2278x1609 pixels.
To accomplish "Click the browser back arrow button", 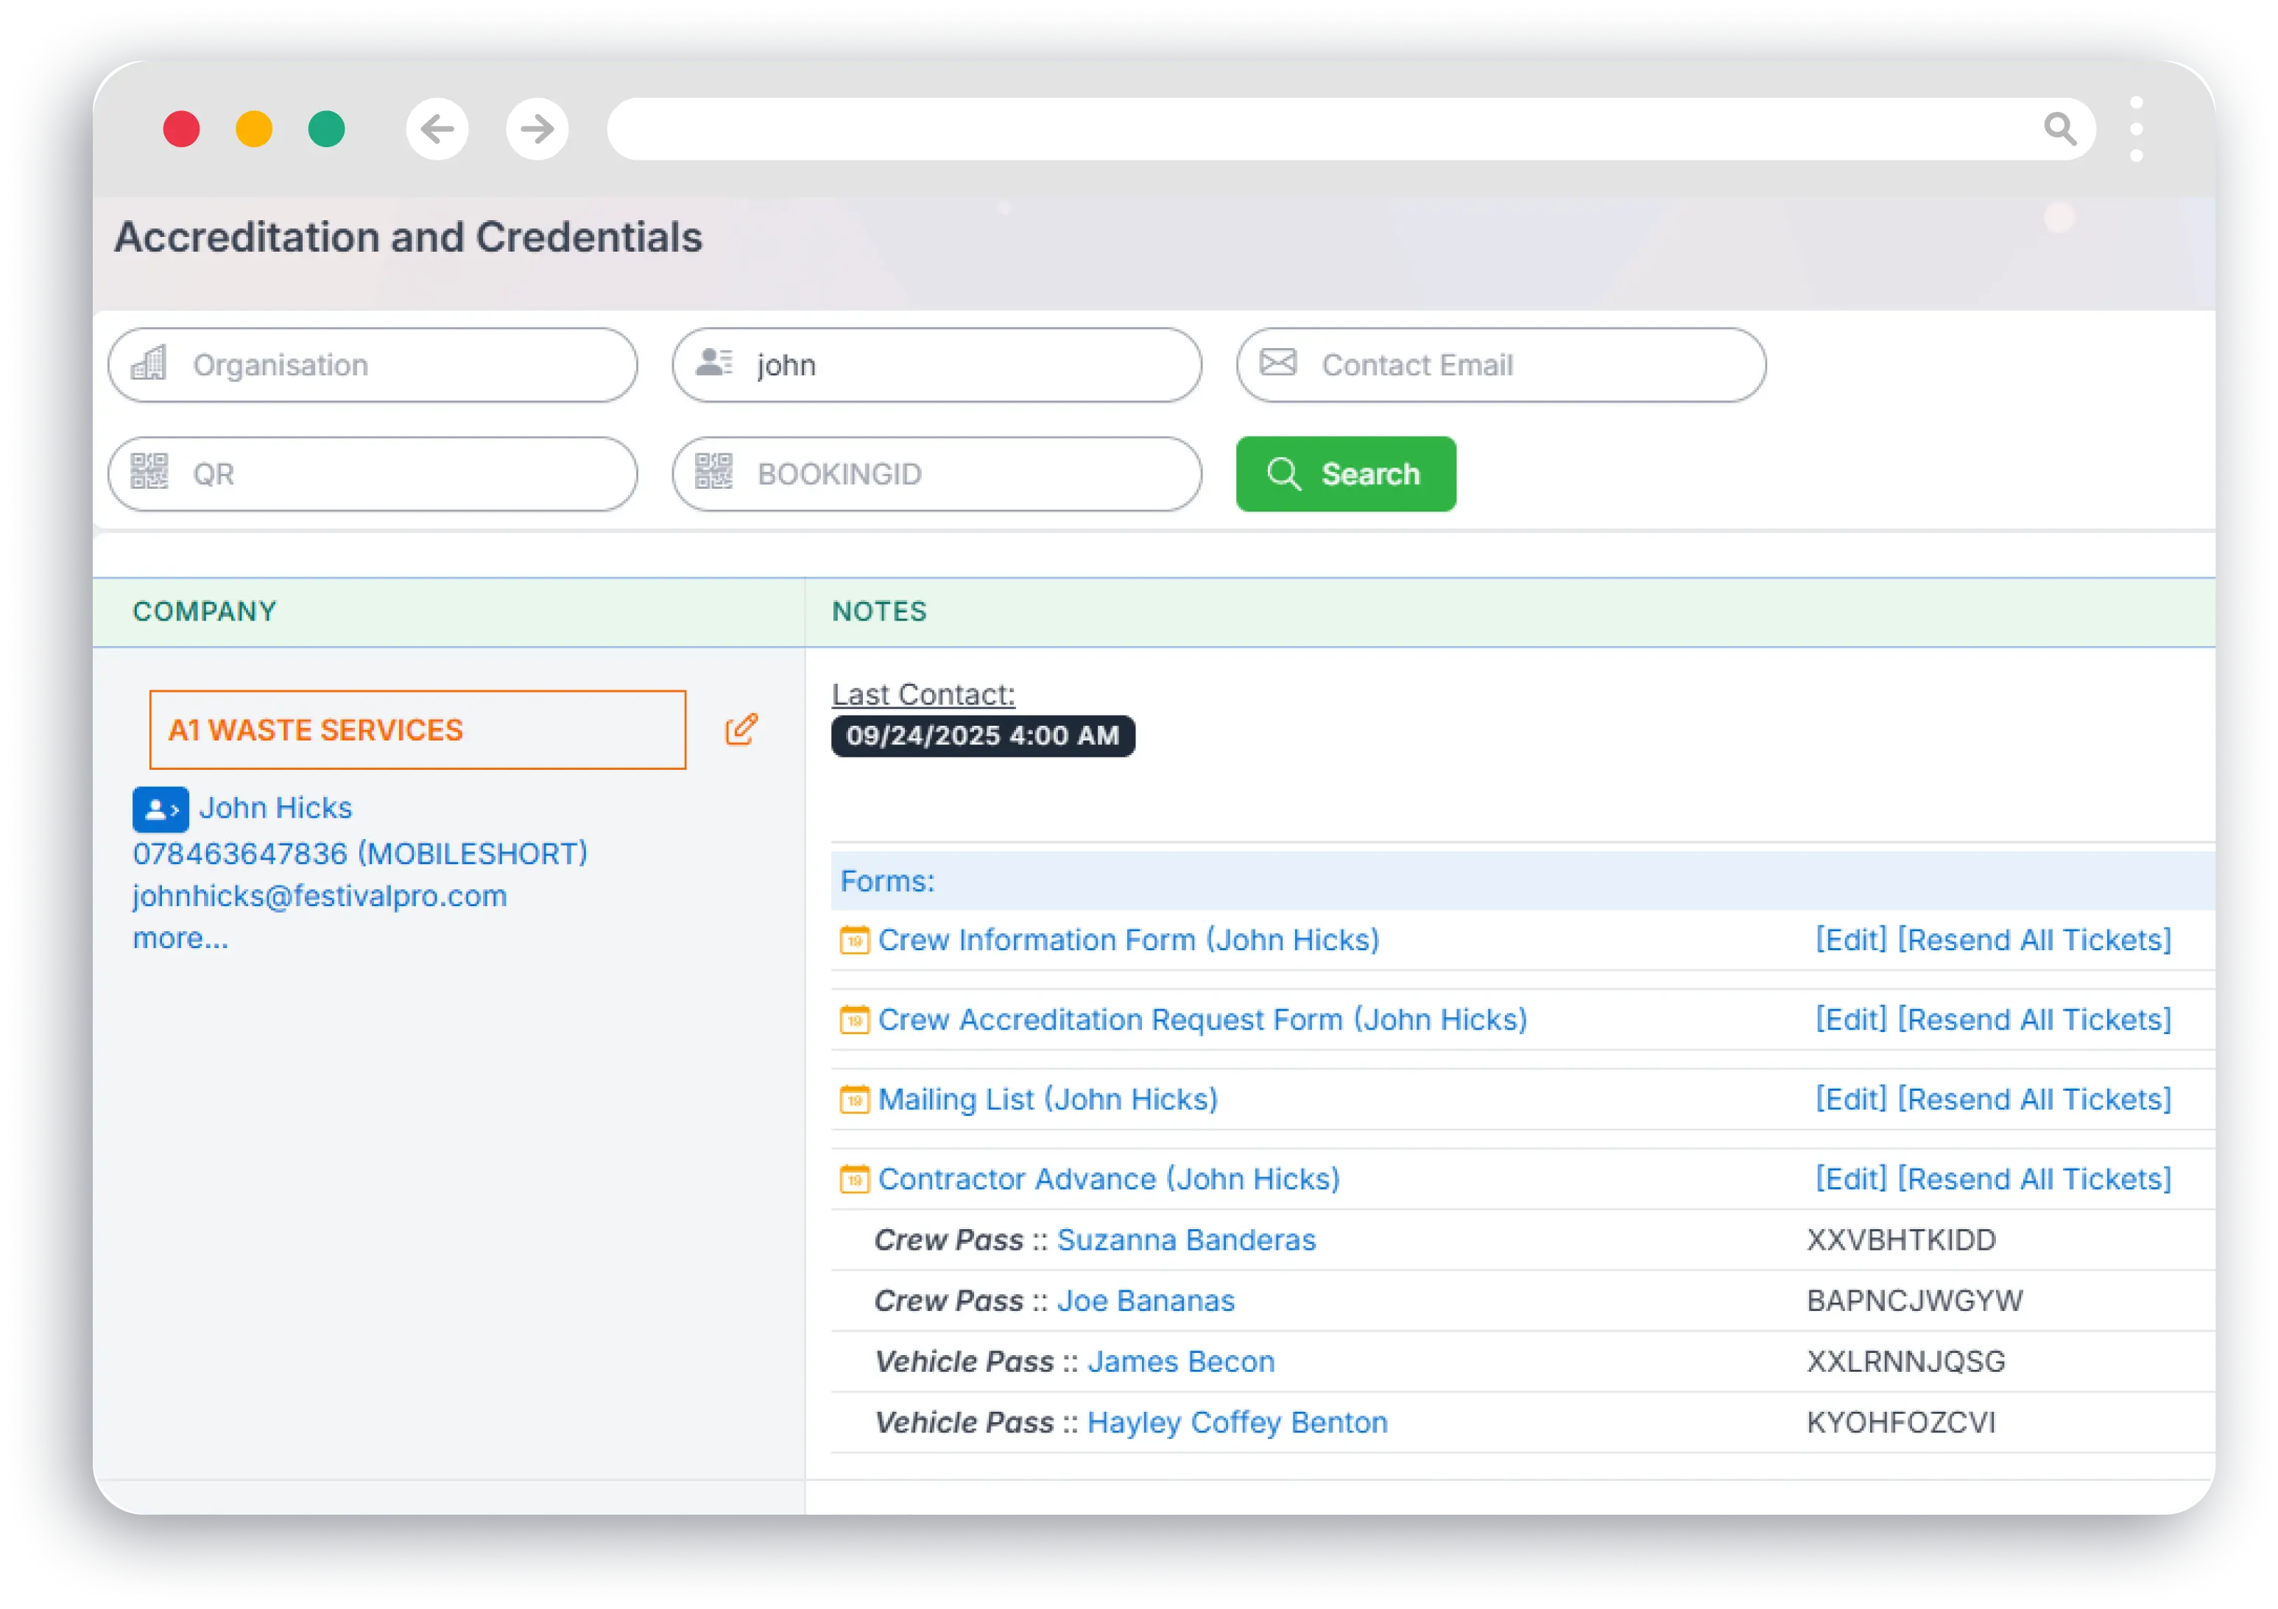I will (437, 129).
